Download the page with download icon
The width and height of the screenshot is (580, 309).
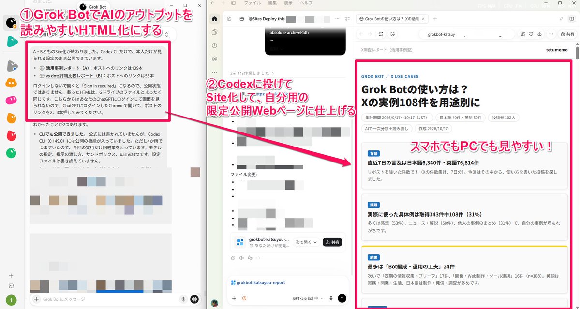[540, 34]
